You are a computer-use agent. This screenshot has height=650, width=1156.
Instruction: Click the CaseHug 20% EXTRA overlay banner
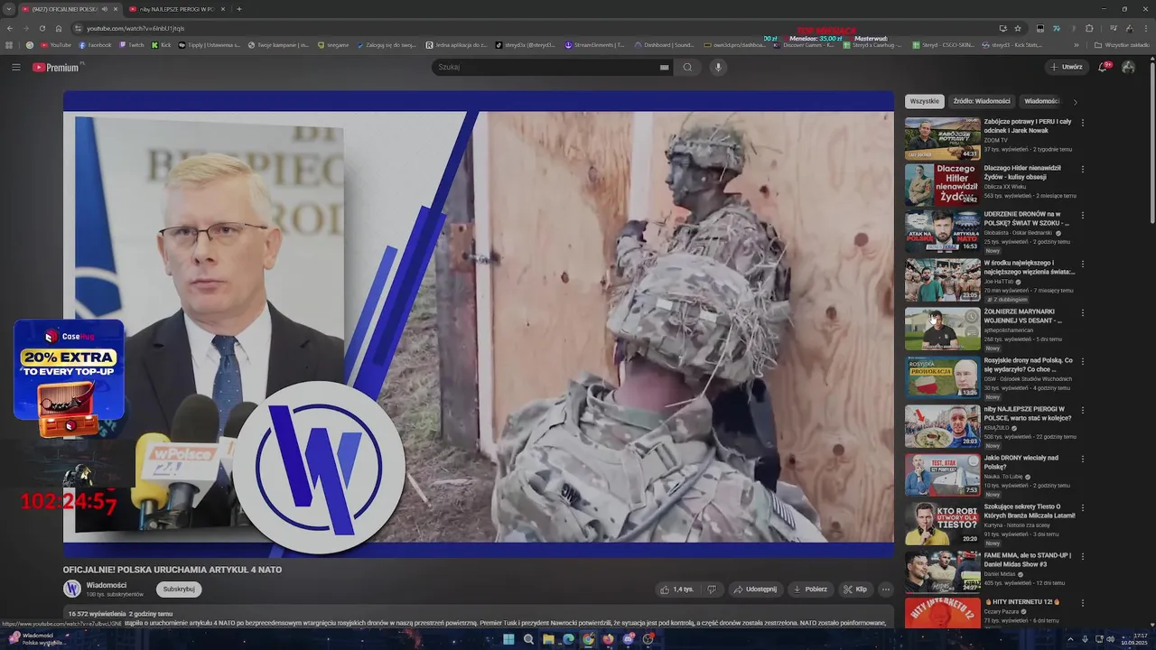pos(69,370)
